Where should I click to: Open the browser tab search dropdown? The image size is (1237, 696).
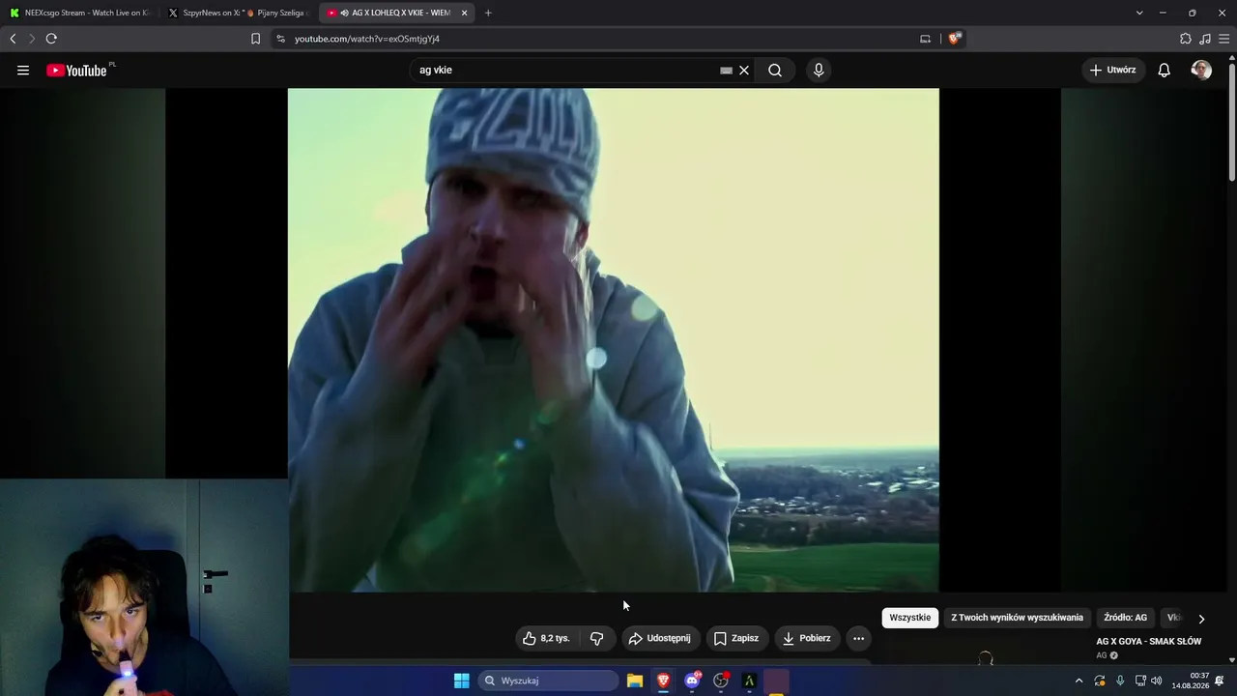(x=1139, y=13)
